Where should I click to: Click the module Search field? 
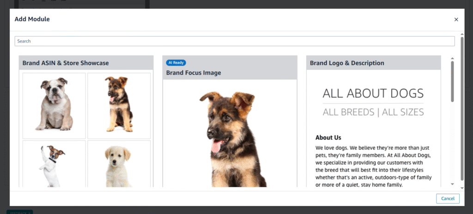235,41
